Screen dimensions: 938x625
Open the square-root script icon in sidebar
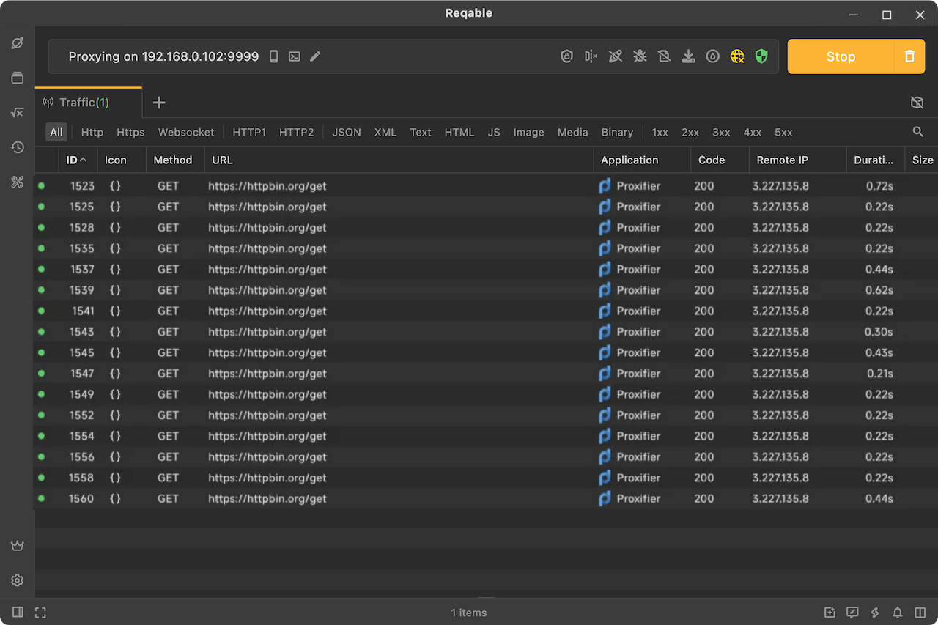tap(18, 113)
